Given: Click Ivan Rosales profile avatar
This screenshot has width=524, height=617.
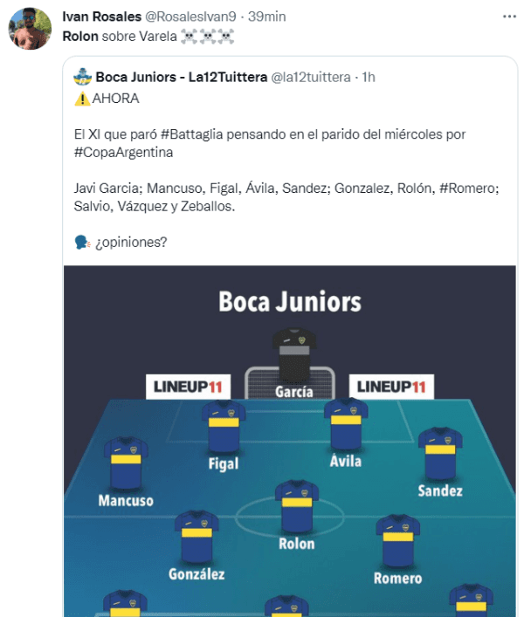Looking at the screenshot, I should coord(30,30).
